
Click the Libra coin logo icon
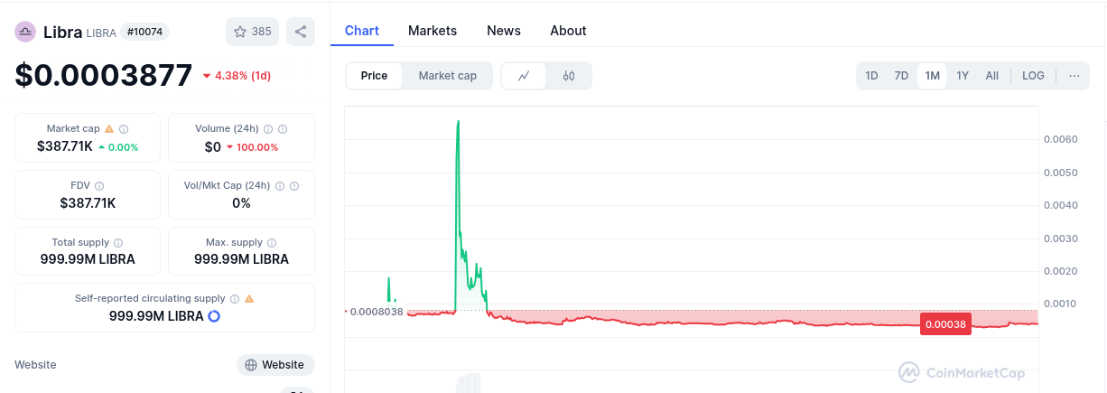(24, 32)
